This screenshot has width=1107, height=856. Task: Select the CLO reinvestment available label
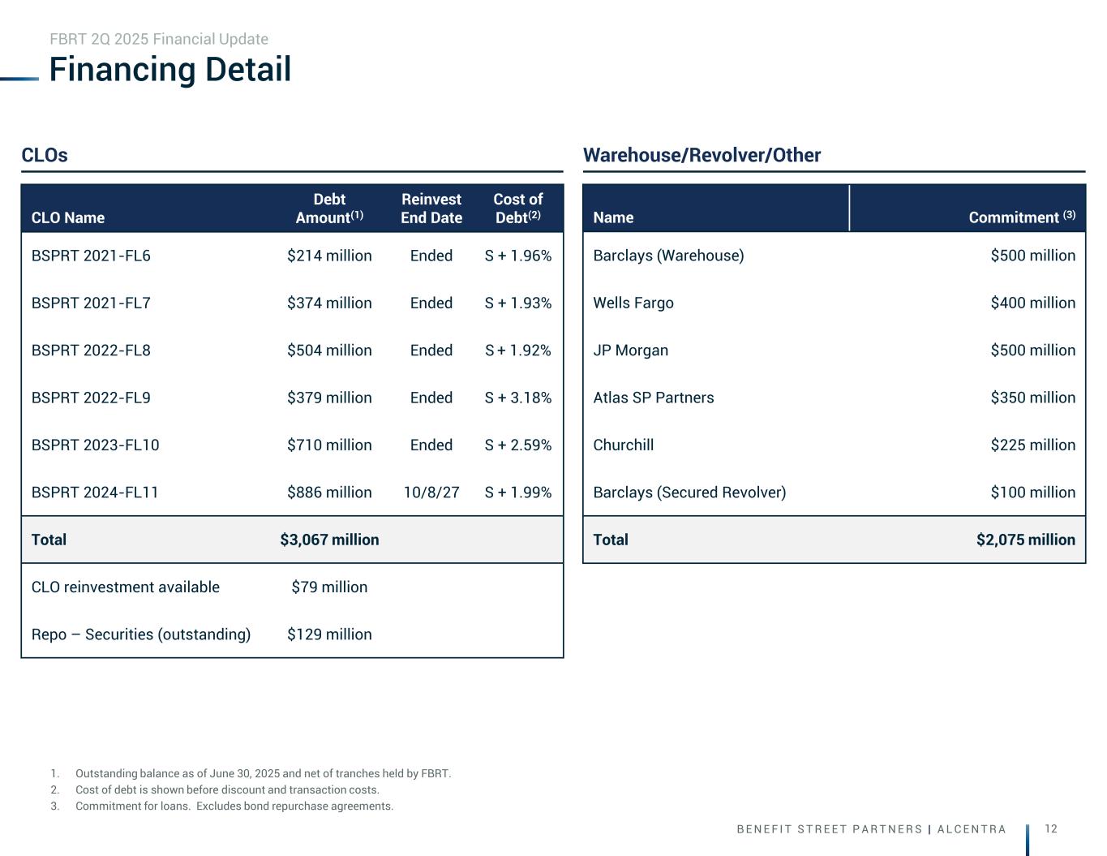click(x=126, y=587)
